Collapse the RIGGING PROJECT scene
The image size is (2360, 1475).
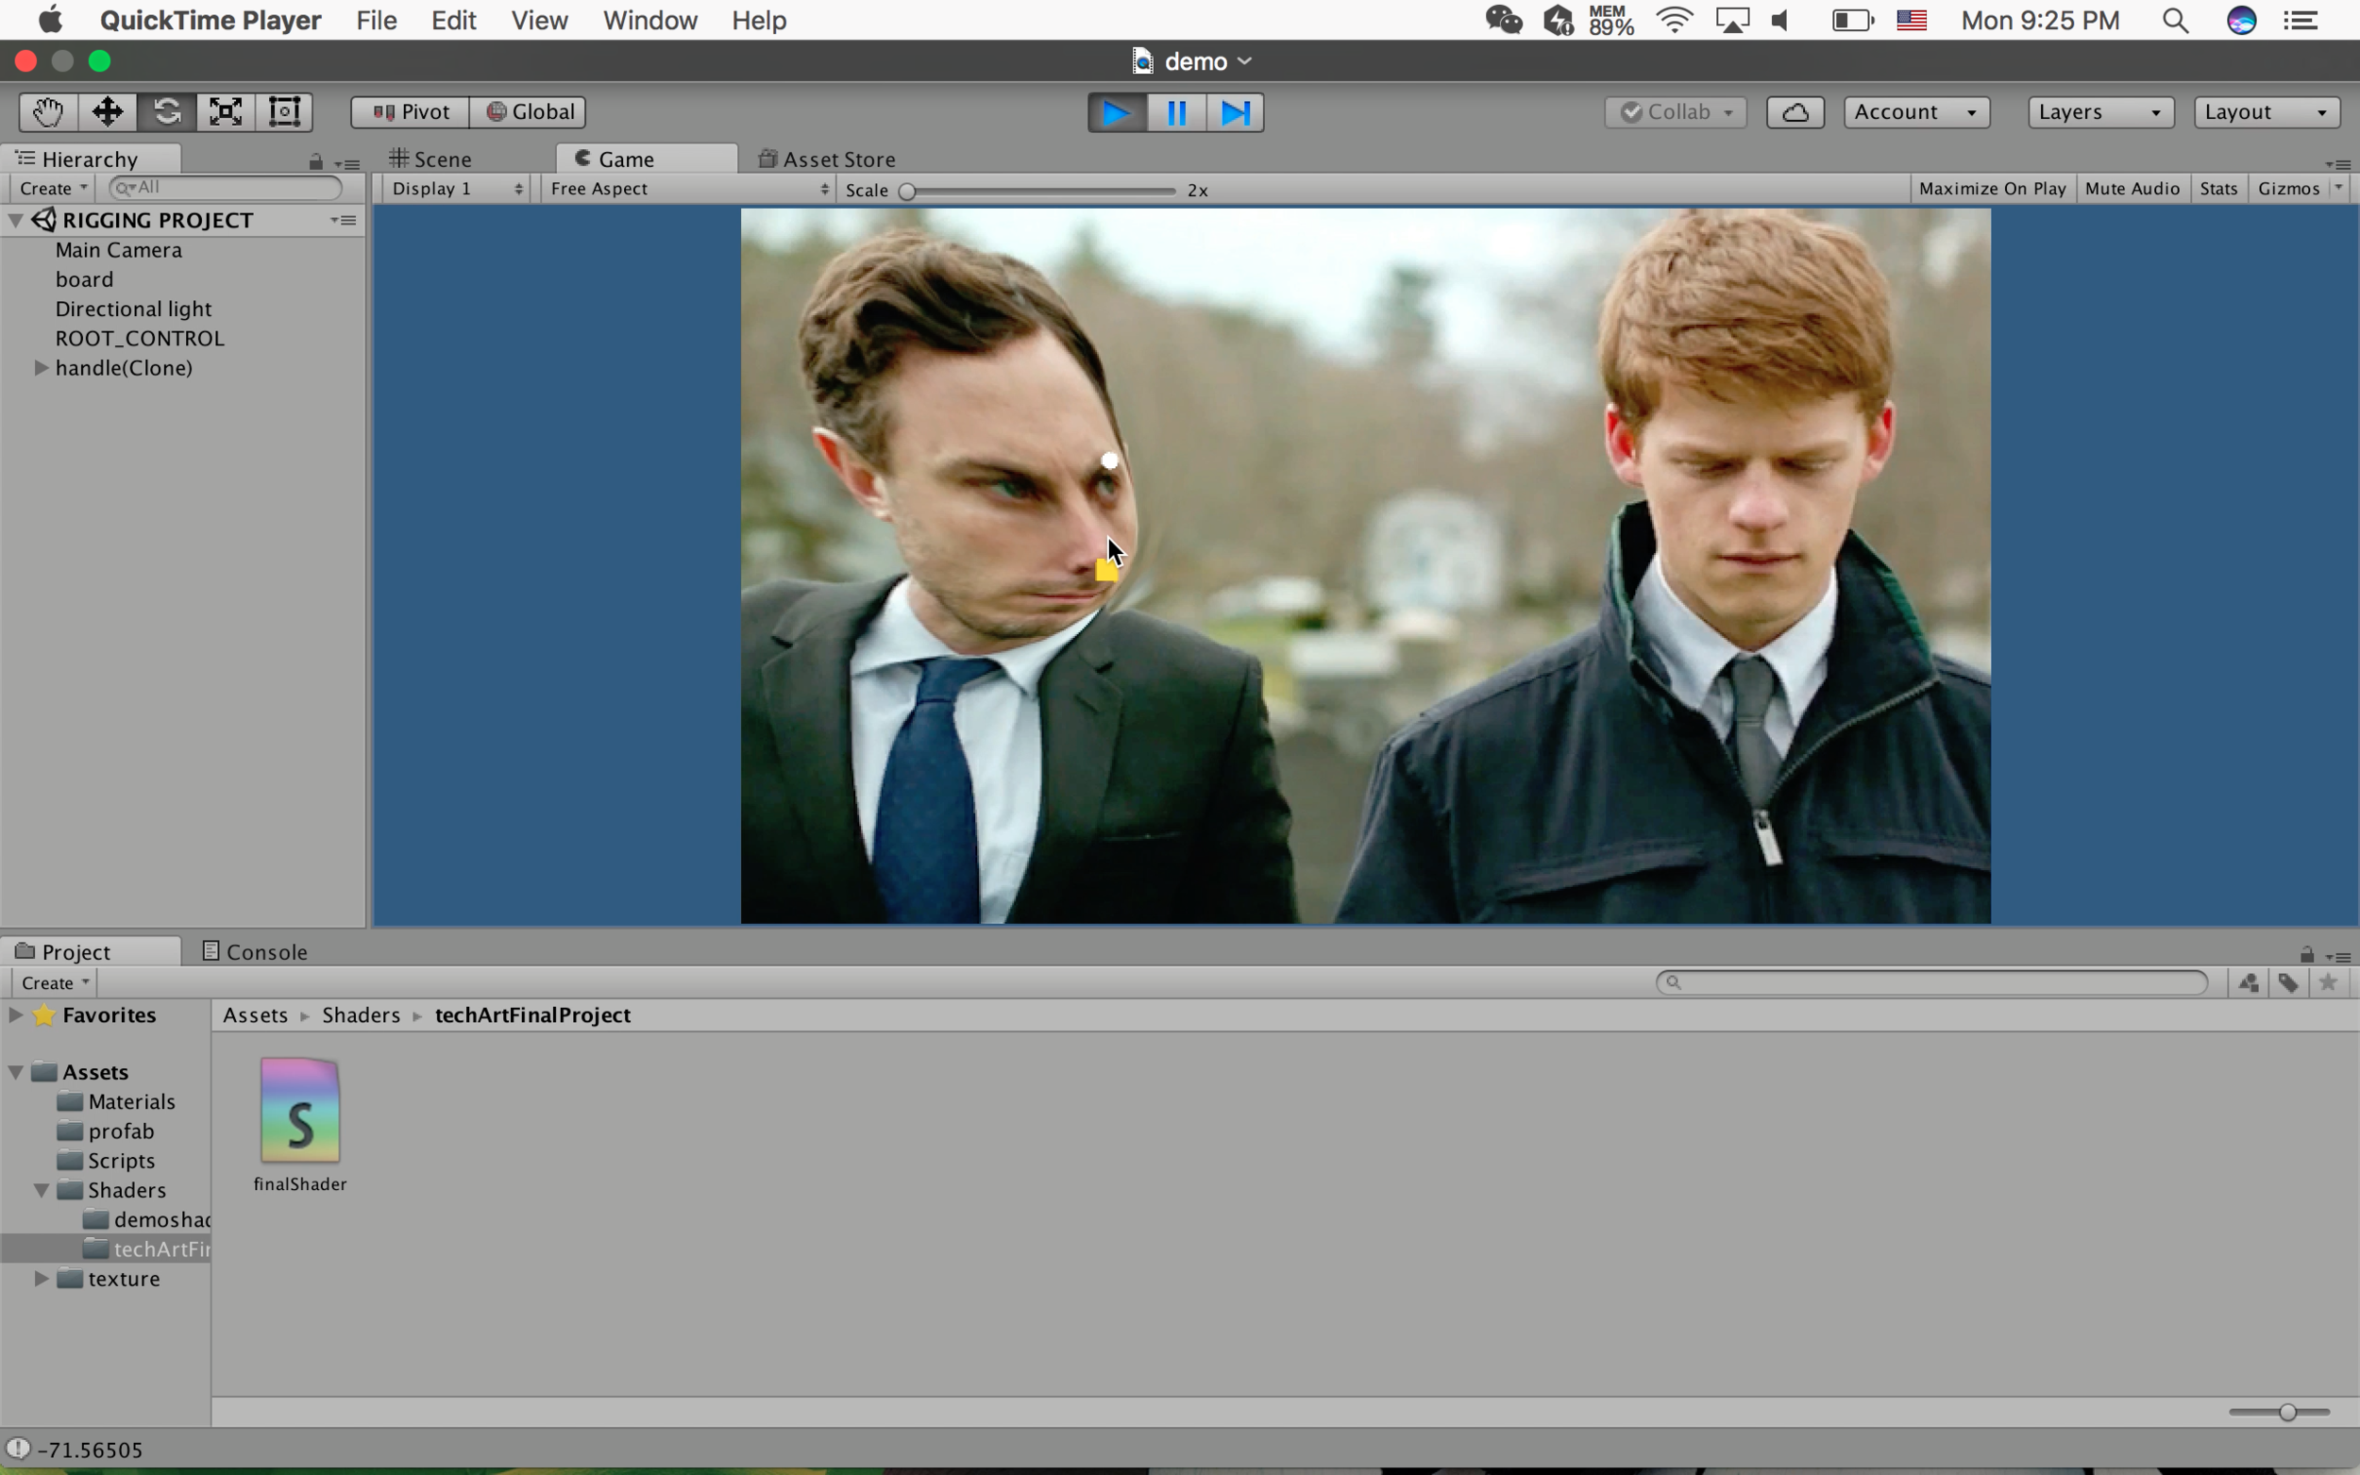(x=16, y=221)
